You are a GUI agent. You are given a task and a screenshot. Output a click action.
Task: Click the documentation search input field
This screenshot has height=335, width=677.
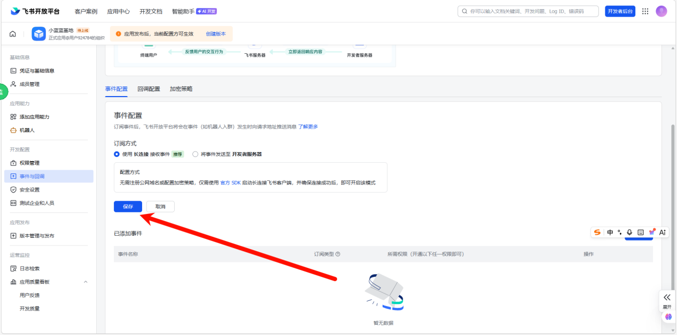pyautogui.click(x=529, y=11)
